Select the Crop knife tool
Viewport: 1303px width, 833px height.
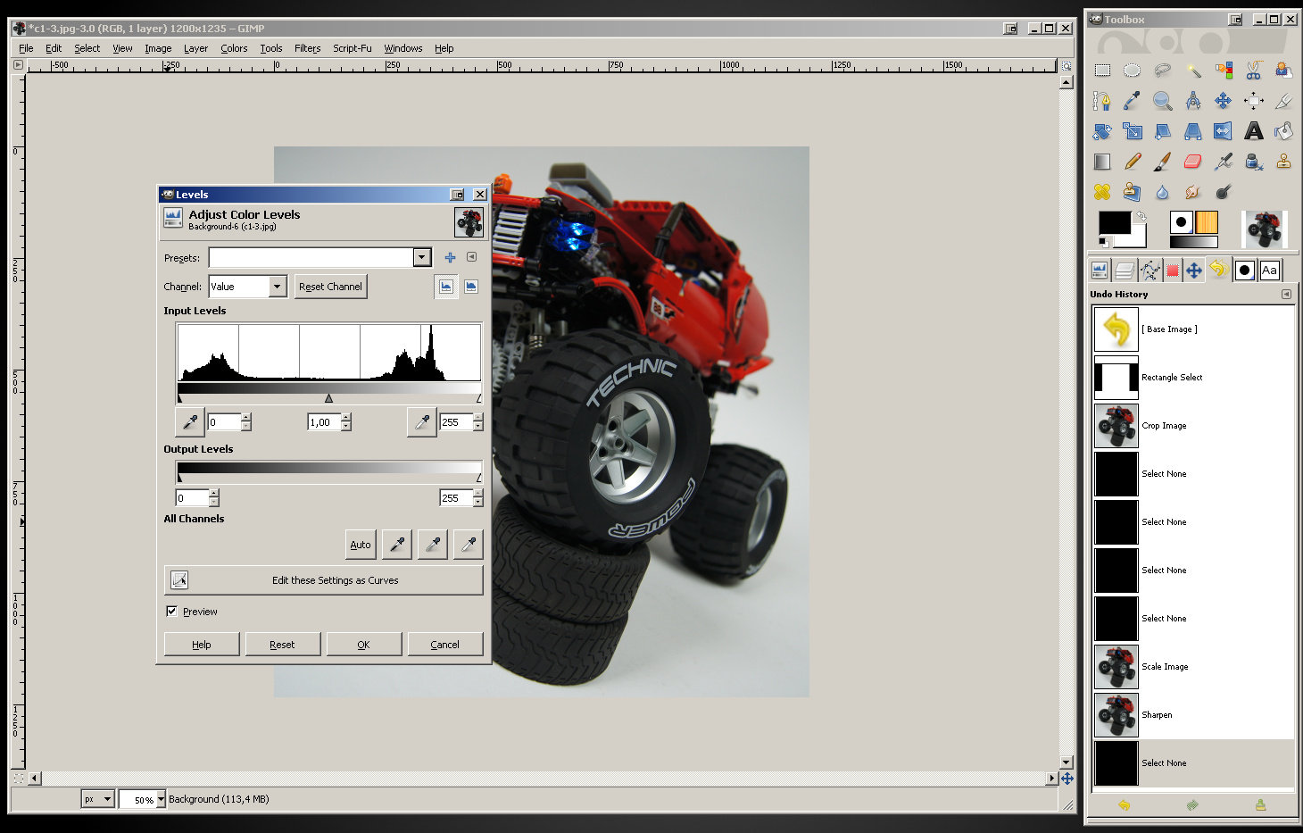[1283, 101]
